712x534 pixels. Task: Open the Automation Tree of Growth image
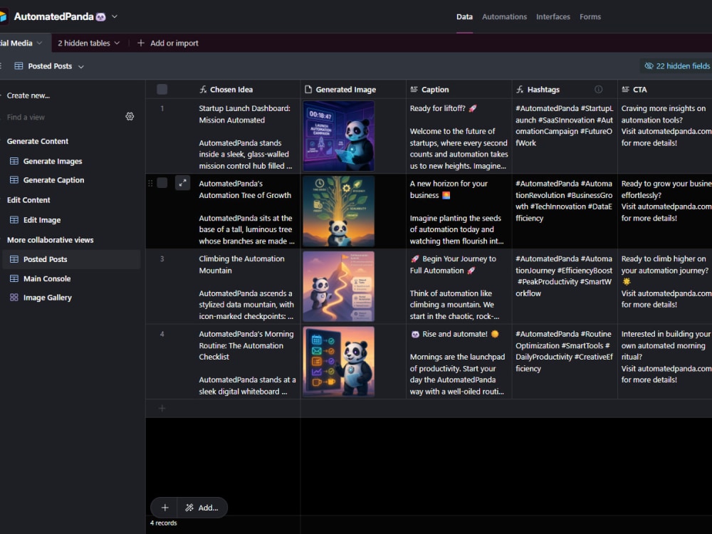[338, 211]
